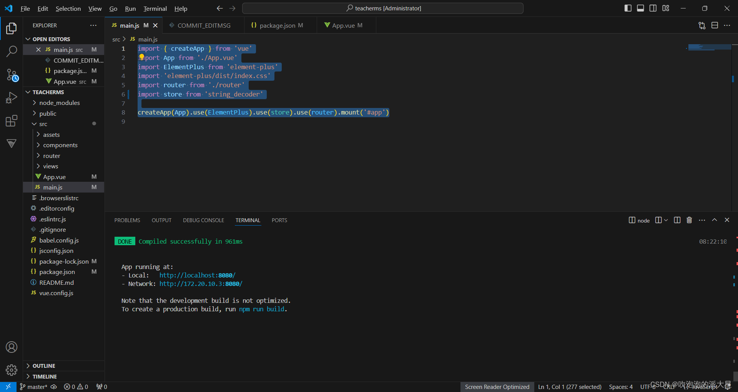Screen dimensions: 738x392
Task: Open the Accounts icon in activity bar
Action: pyautogui.click(x=12, y=347)
